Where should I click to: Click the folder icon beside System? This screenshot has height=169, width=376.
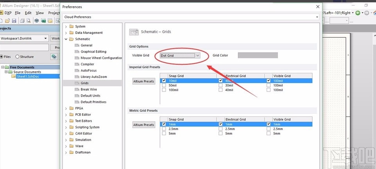(x=72, y=26)
